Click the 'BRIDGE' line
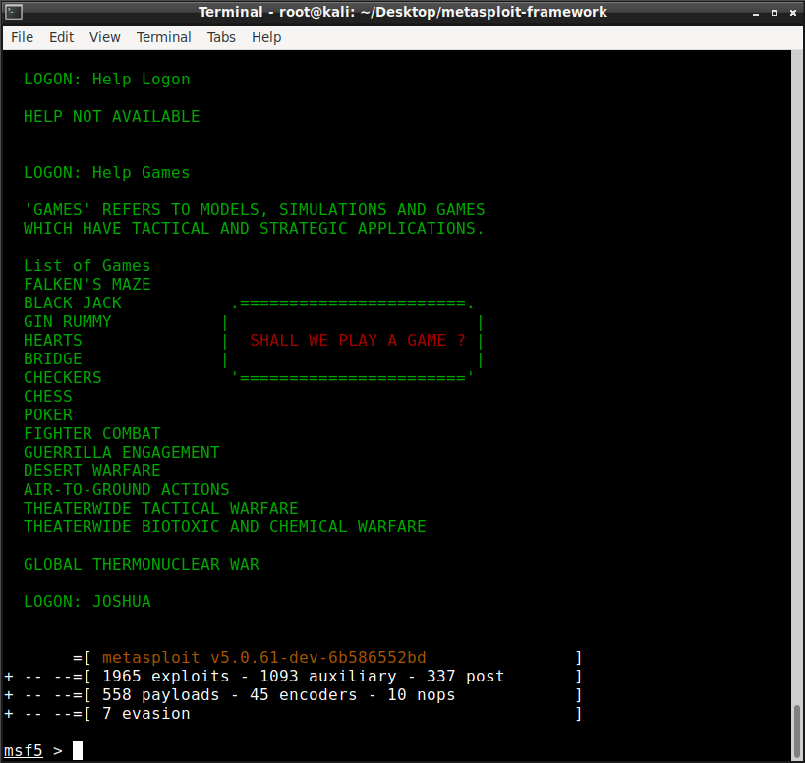Image resolution: width=805 pixels, height=763 pixels. (x=53, y=359)
